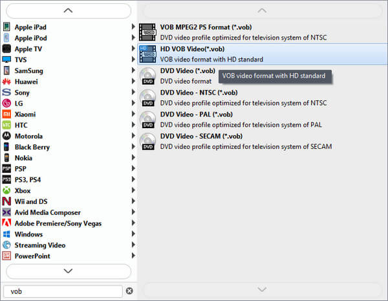The image size is (388, 301).
Task: Open the PS3, PS4 category
Action: 69,179
